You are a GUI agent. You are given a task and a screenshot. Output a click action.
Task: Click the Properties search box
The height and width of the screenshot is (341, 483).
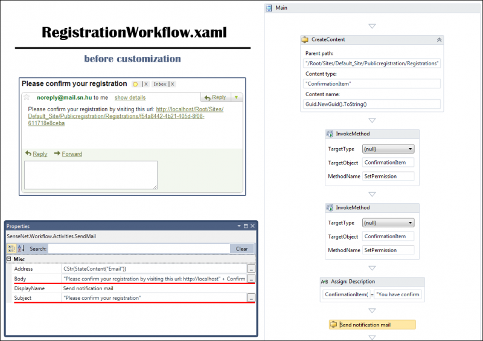click(x=139, y=248)
